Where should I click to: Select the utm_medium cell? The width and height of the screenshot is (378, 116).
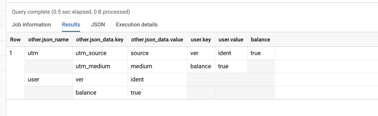100,66
